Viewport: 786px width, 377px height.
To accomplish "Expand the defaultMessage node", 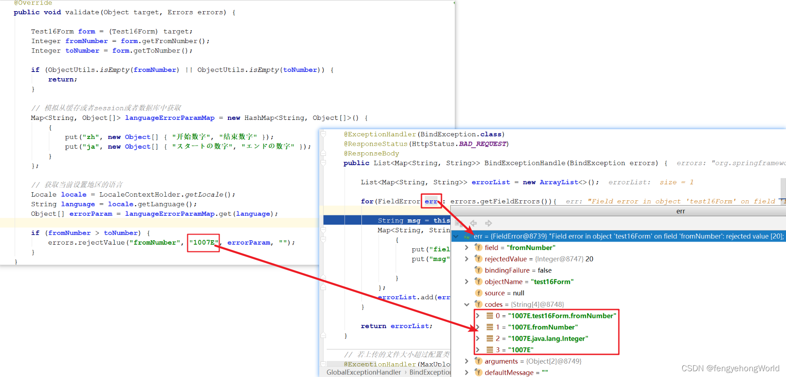I will (x=466, y=373).
